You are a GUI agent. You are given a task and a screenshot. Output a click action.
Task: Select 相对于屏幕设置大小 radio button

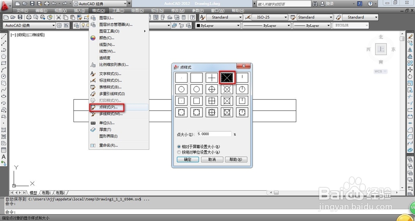pos(179,147)
